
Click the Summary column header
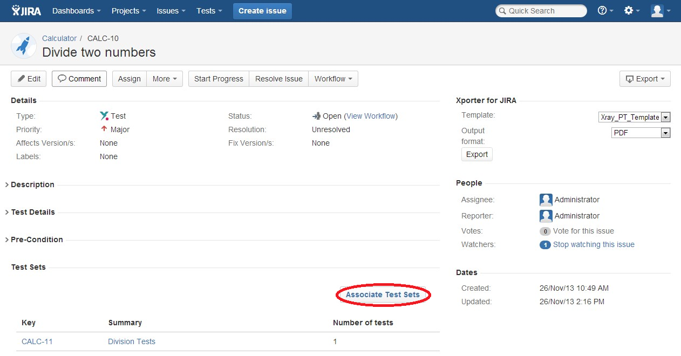point(125,323)
